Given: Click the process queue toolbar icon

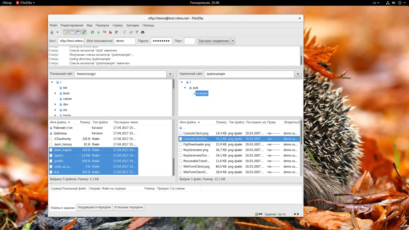Looking at the screenshot, I should [99, 32].
